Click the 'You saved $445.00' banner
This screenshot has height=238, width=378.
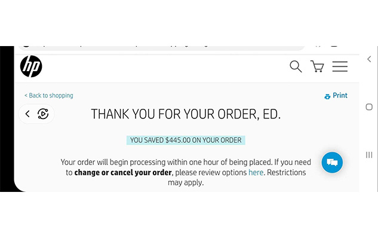186,141
